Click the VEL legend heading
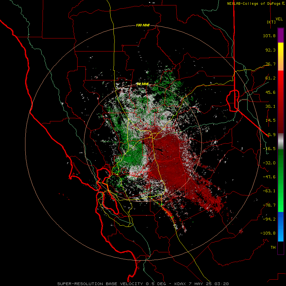 pos(279,19)
